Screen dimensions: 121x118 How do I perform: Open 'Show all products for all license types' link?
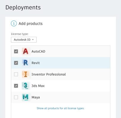tap(61, 108)
